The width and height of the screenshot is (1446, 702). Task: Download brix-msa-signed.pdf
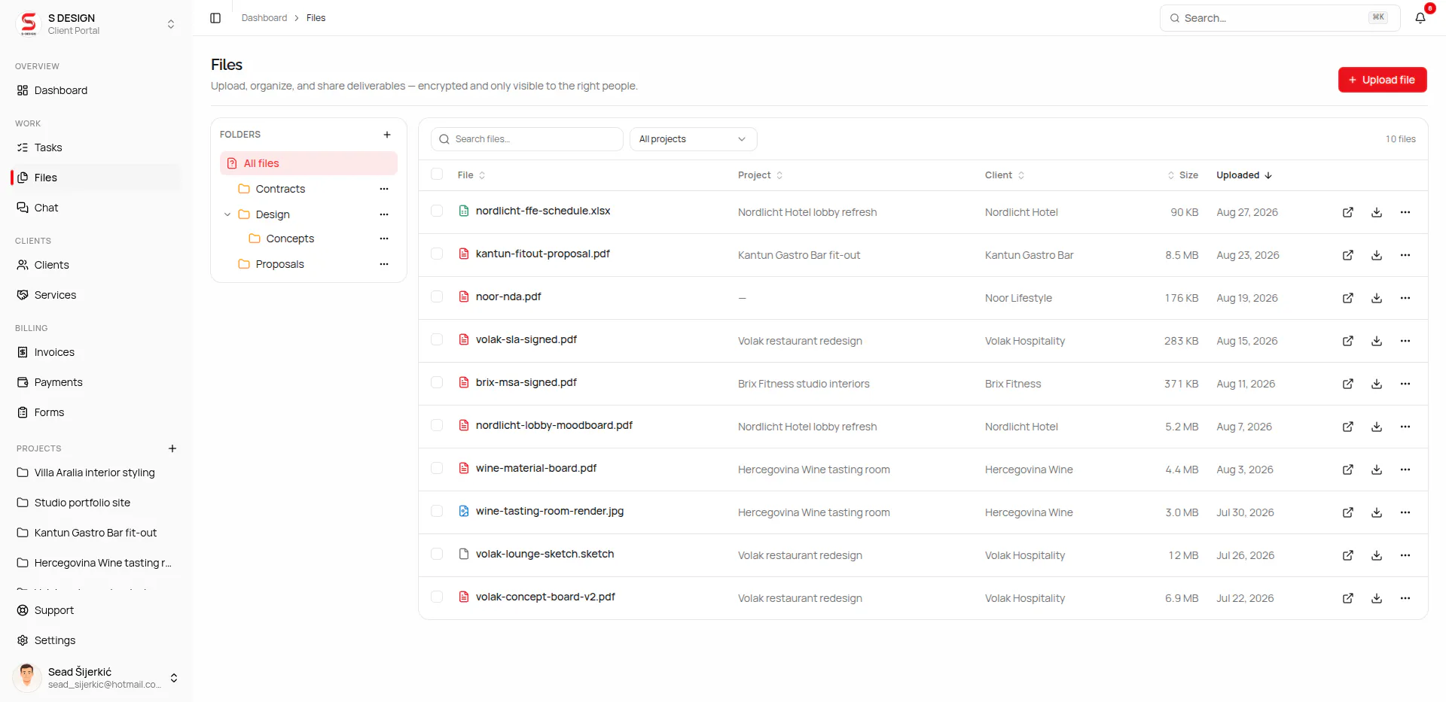pos(1377,384)
